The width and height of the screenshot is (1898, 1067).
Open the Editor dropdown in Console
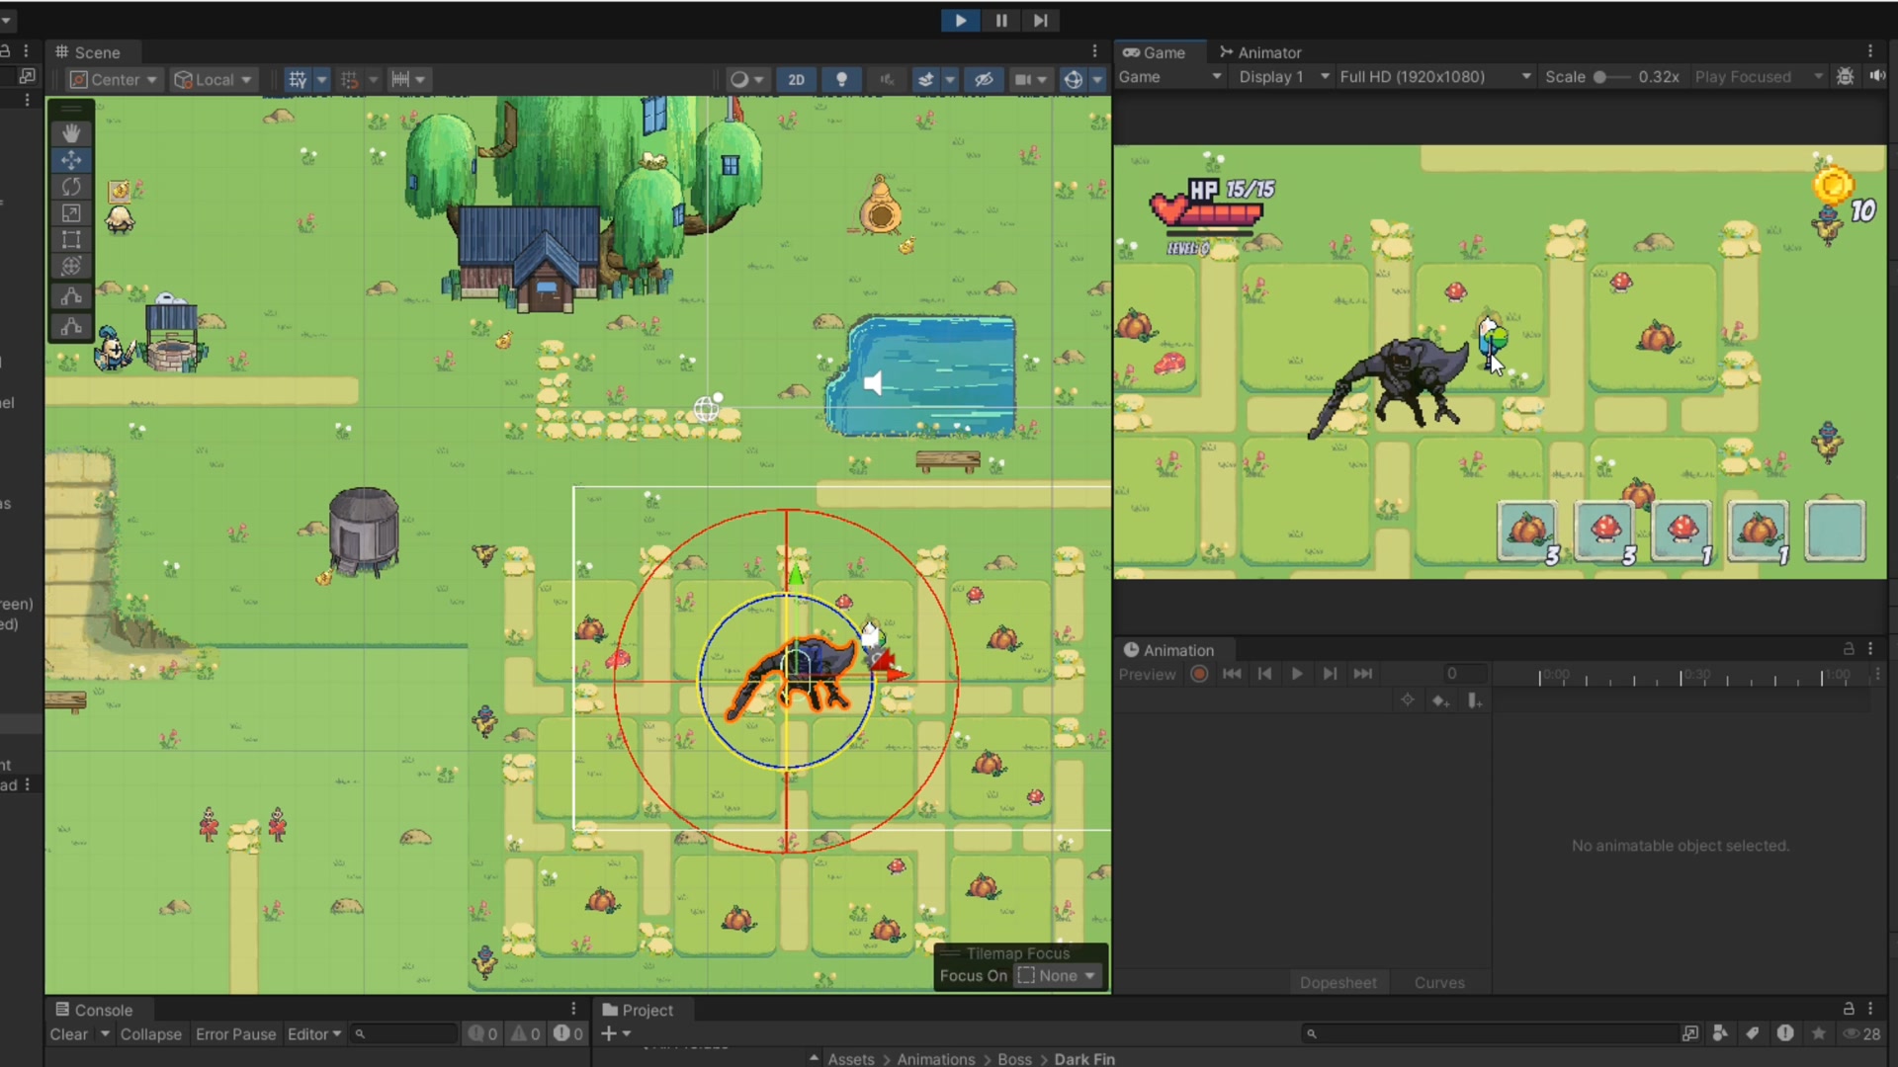(x=314, y=1034)
